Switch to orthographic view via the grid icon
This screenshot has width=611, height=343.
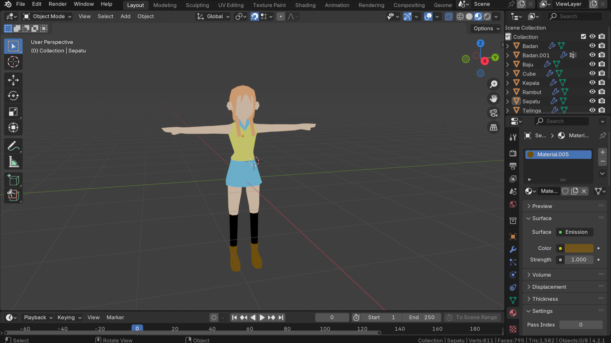click(494, 127)
